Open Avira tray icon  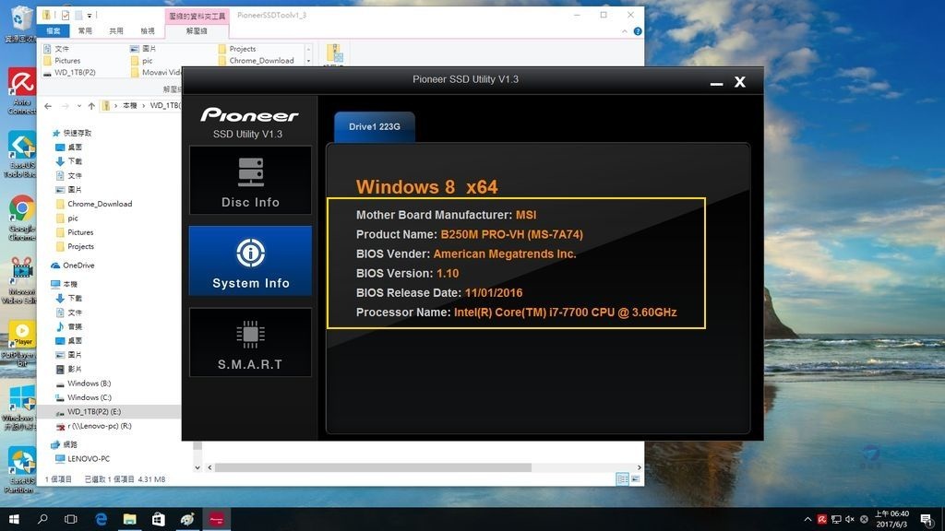822,519
